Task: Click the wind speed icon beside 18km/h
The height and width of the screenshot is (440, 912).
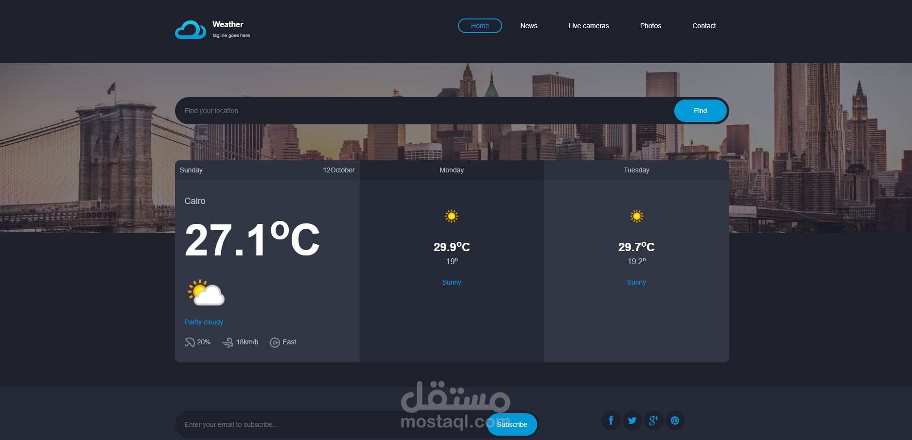Action: (x=228, y=342)
